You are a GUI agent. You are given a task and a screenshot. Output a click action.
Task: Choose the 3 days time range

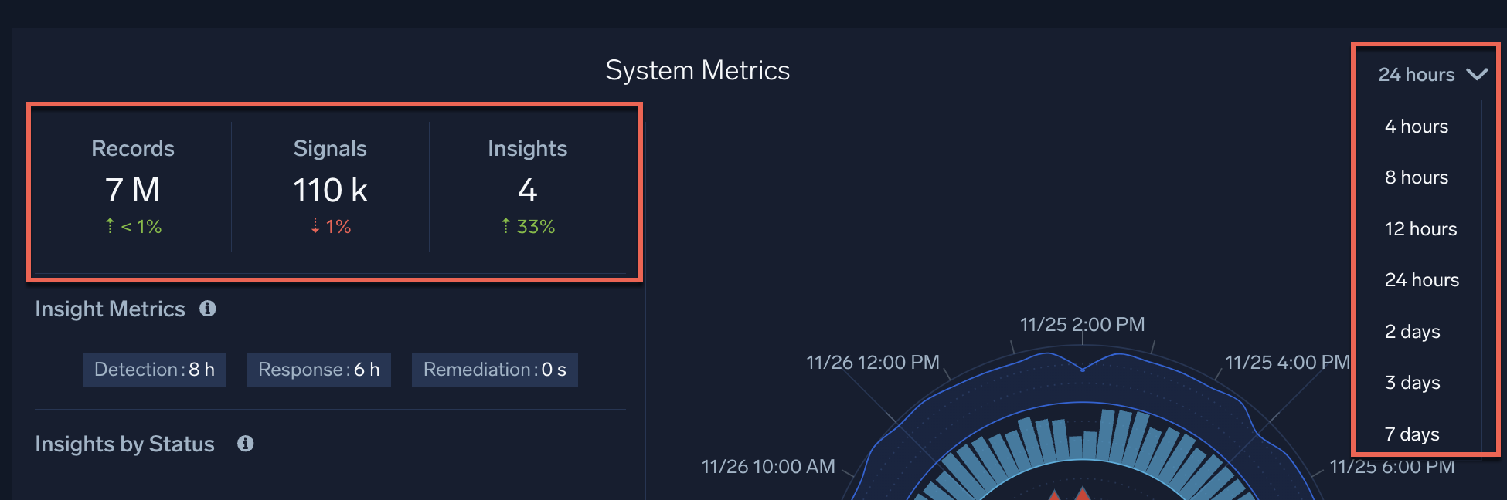click(1412, 383)
